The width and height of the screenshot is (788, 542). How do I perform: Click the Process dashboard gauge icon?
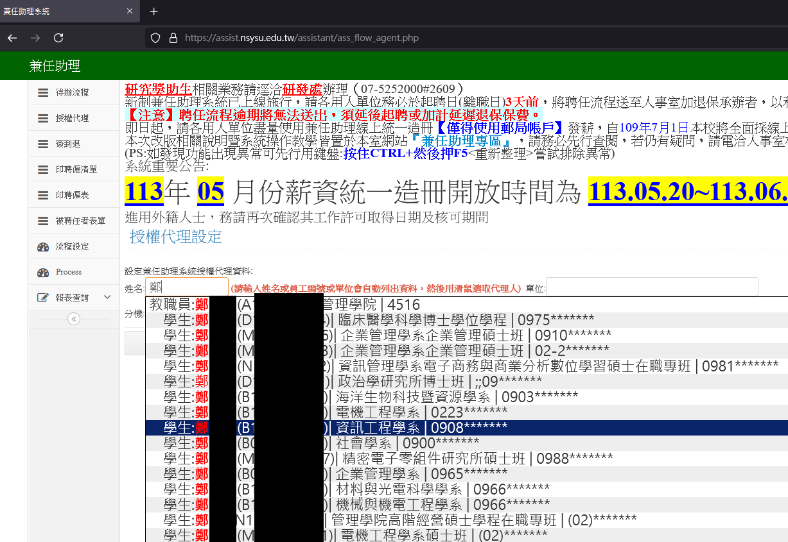43,273
